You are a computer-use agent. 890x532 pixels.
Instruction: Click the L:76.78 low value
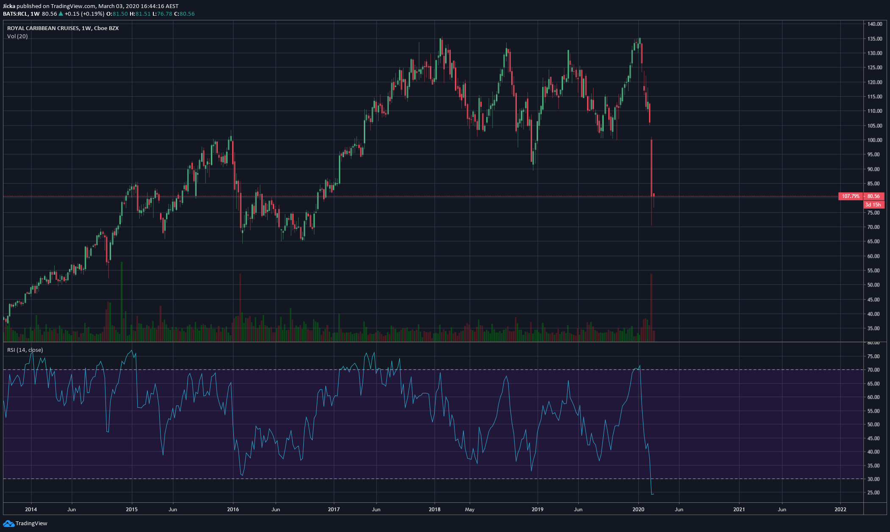coord(162,14)
